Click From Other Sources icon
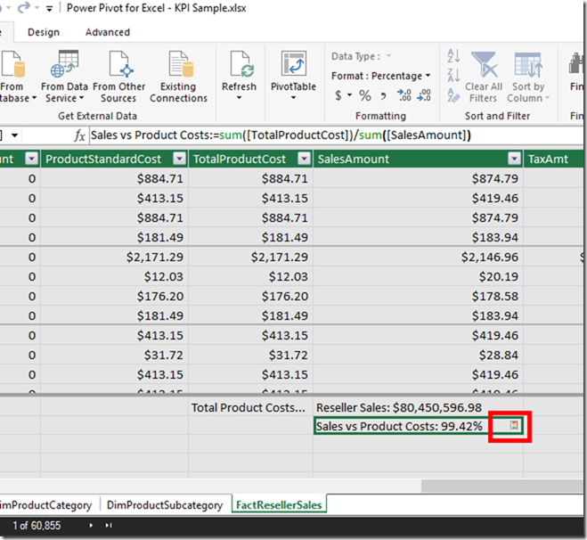This screenshot has width=587, height=540. [121, 63]
